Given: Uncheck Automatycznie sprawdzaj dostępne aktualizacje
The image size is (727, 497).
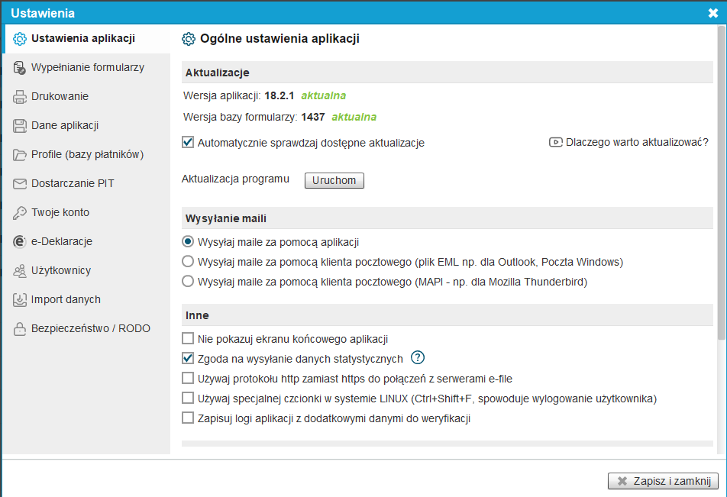Looking at the screenshot, I should click(188, 143).
